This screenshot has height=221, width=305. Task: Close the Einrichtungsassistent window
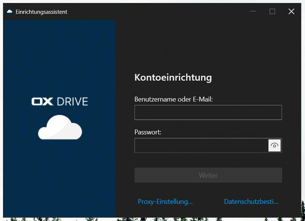coord(291,12)
